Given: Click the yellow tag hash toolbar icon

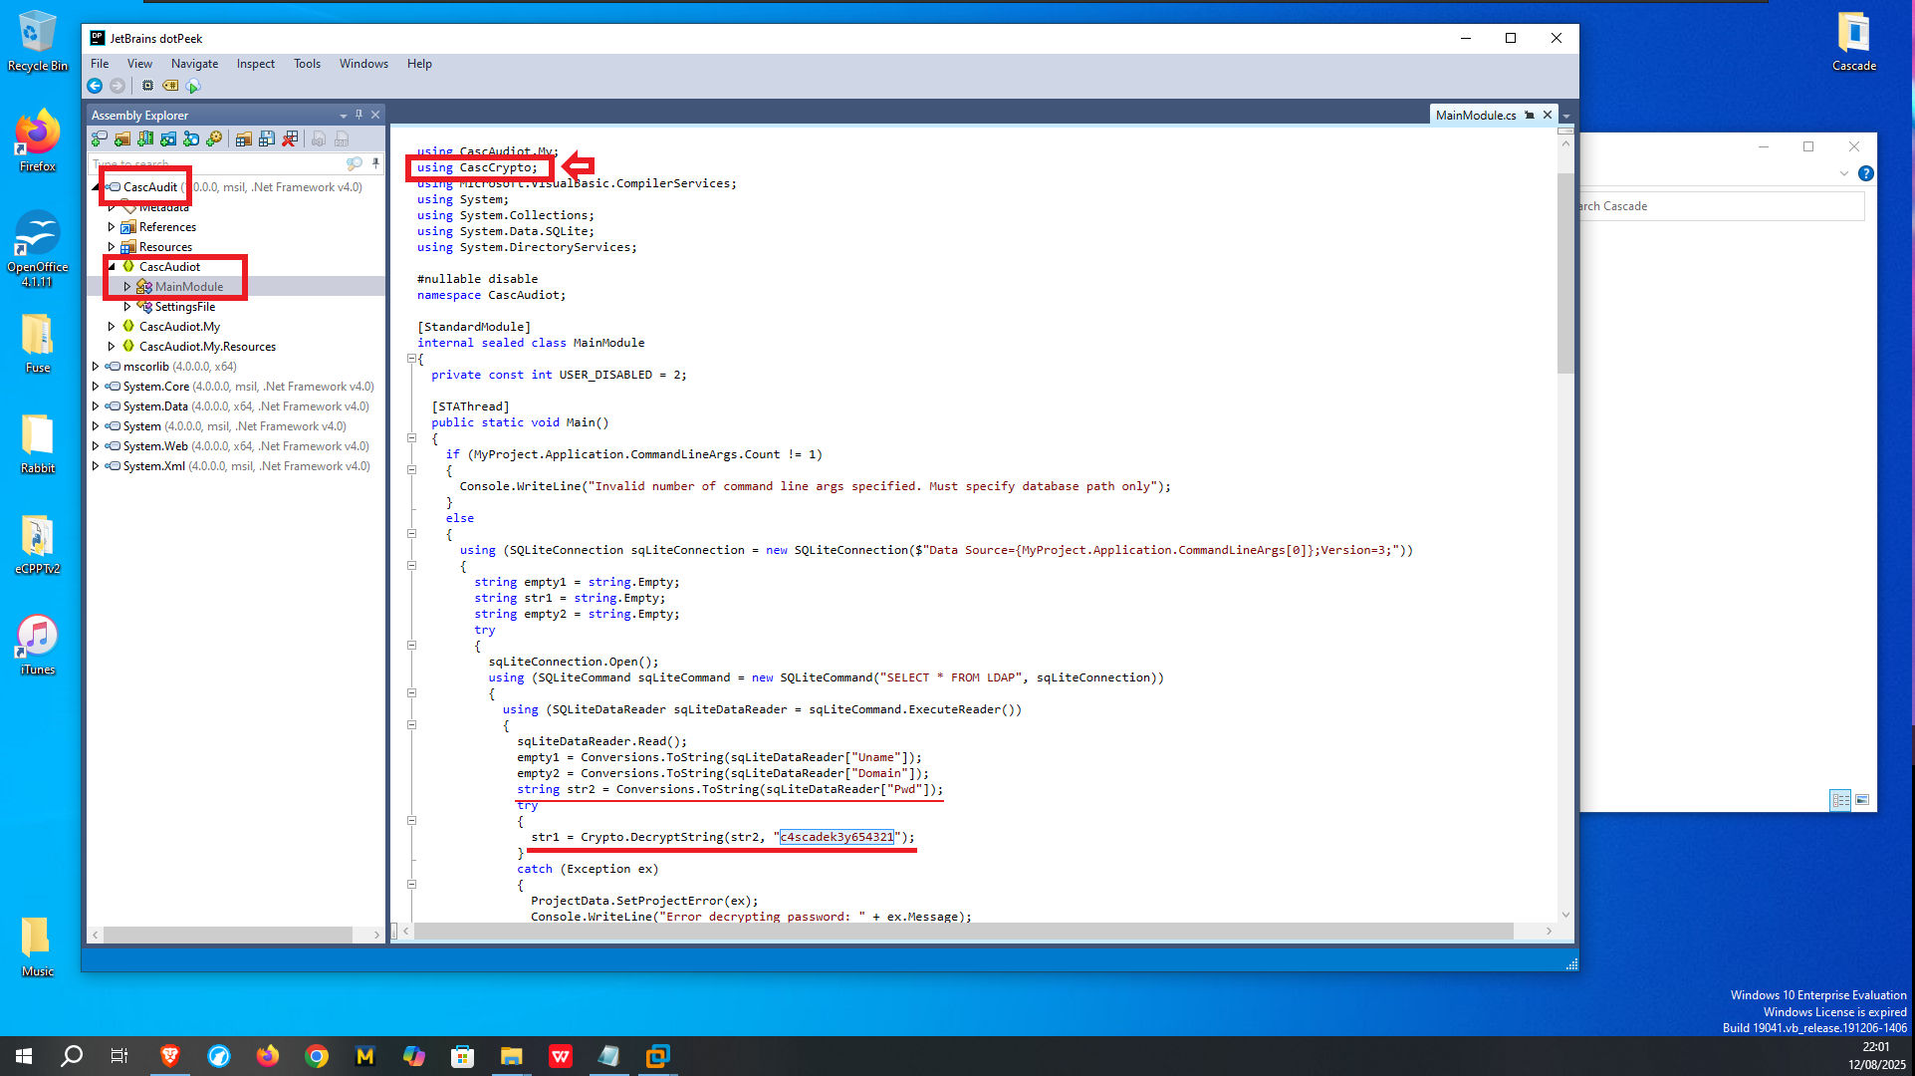Looking at the screenshot, I should tap(170, 86).
